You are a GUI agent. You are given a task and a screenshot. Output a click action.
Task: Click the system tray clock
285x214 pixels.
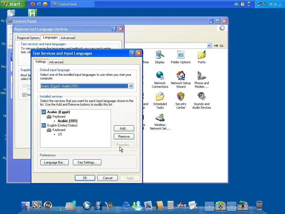click(x=275, y=4)
